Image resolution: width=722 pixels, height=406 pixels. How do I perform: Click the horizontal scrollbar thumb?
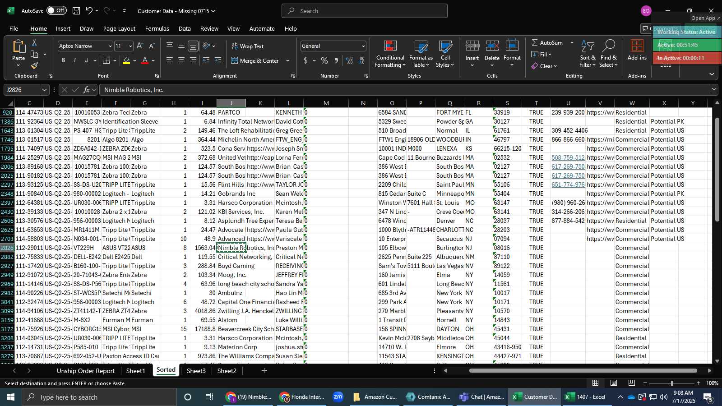(583, 371)
